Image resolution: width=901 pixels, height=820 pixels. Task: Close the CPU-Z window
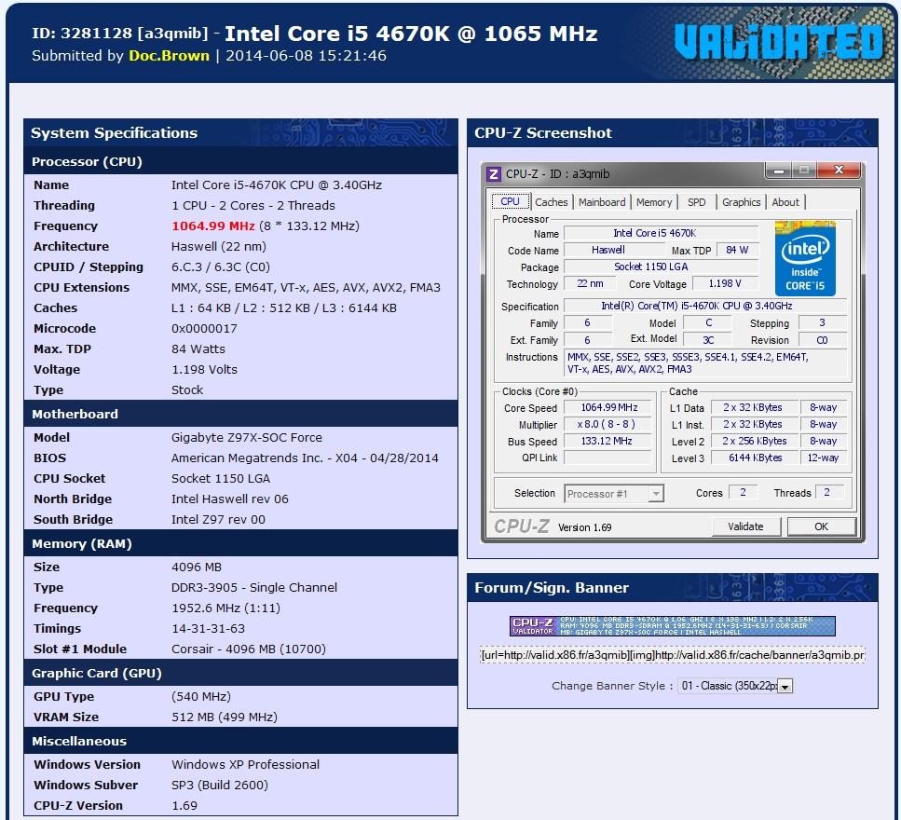point(839,171)
